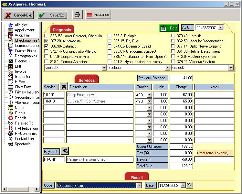This screenshot has width=242, height=194.
Task: Click the Save/Exit button
Action: tap(52, 15)
